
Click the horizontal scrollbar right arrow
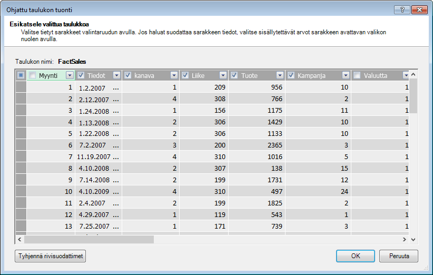pyautogui.click(x=405, y=240)
